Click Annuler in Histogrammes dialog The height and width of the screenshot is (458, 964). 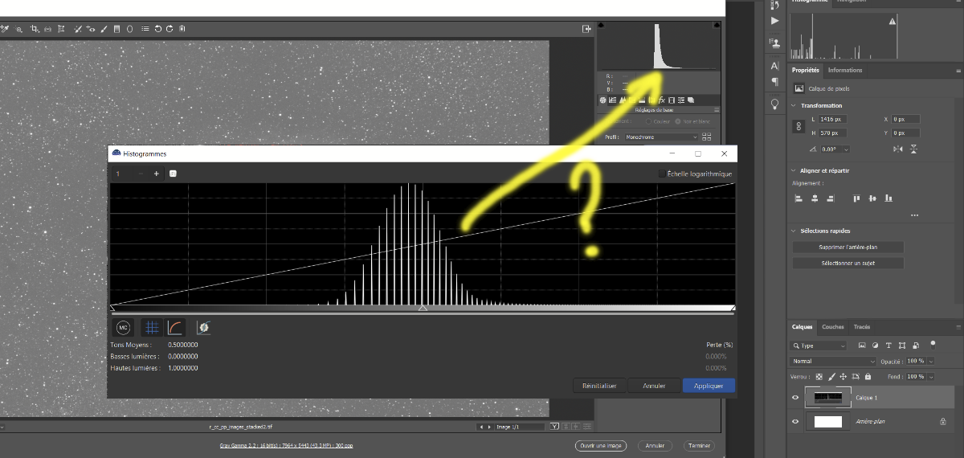654,386
